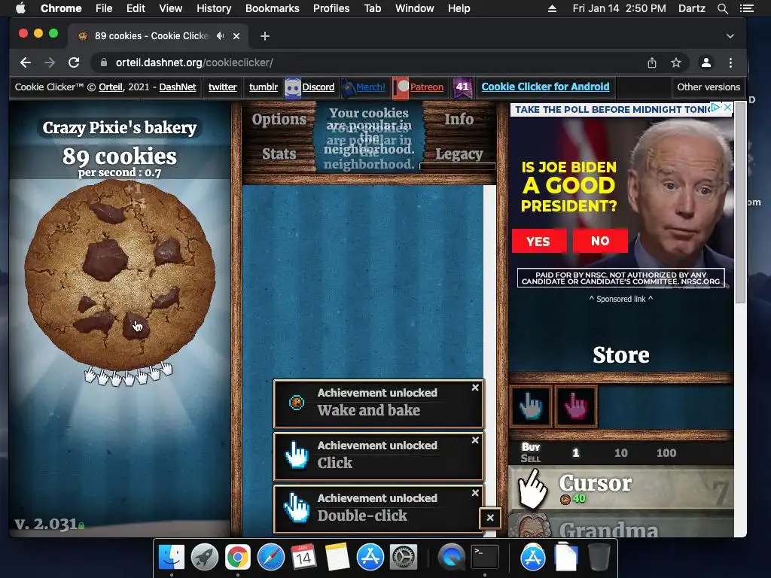Open Spotlight search in menu bar
Image resolution: width=771 pixels, height=578 pixels.
tap(722, 8)
